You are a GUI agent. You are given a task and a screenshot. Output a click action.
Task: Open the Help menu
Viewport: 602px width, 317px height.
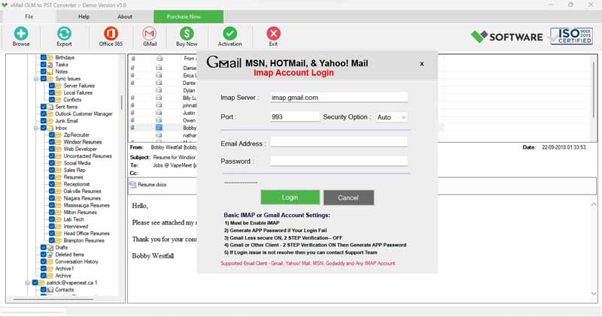click(x=84, y=17)
